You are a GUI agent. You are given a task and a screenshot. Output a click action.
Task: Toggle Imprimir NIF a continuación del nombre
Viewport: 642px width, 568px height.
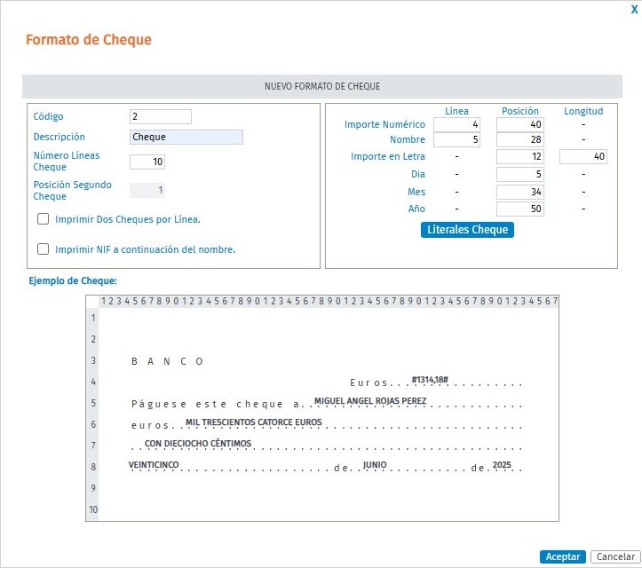(x=43, y=248)
